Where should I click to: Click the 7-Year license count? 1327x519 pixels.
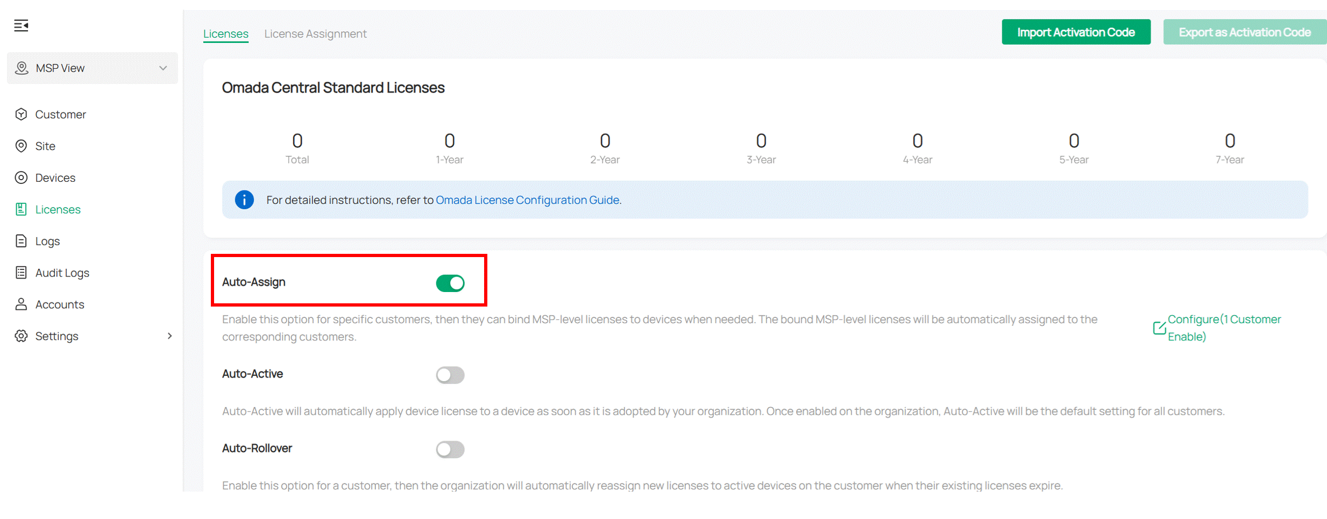tap(1230, 141)
